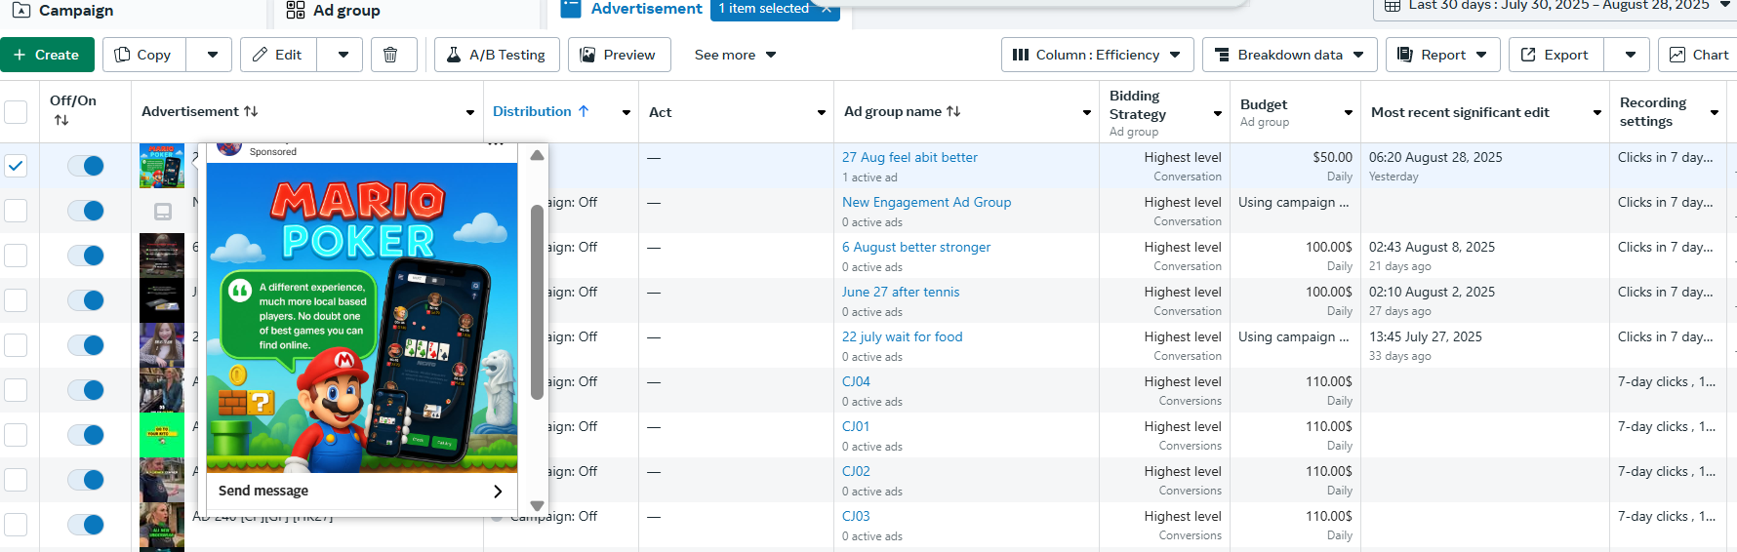1737x552 pixels.
Task: Open the date range Last 30 days selector
Action: (1555, 6)
